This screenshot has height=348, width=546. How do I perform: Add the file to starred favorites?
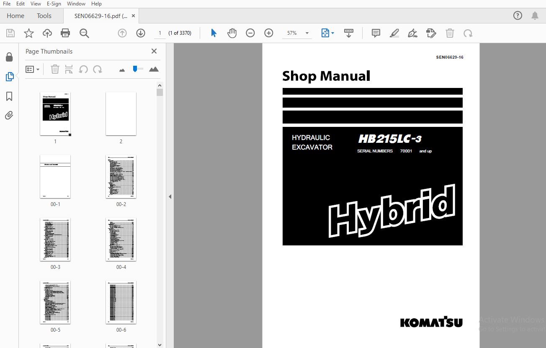point(28,33)
